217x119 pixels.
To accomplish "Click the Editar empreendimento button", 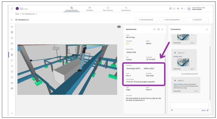I will [146, 20].
